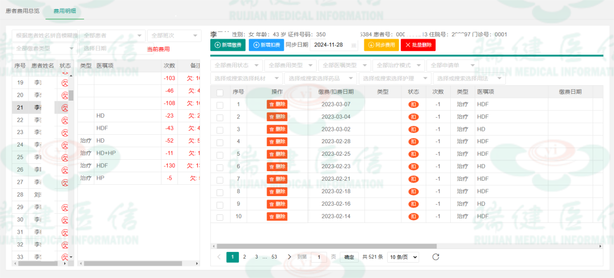Delete the 2023-03-07 fee record
This screenshot has width=614, height=278.
(277, 104)
